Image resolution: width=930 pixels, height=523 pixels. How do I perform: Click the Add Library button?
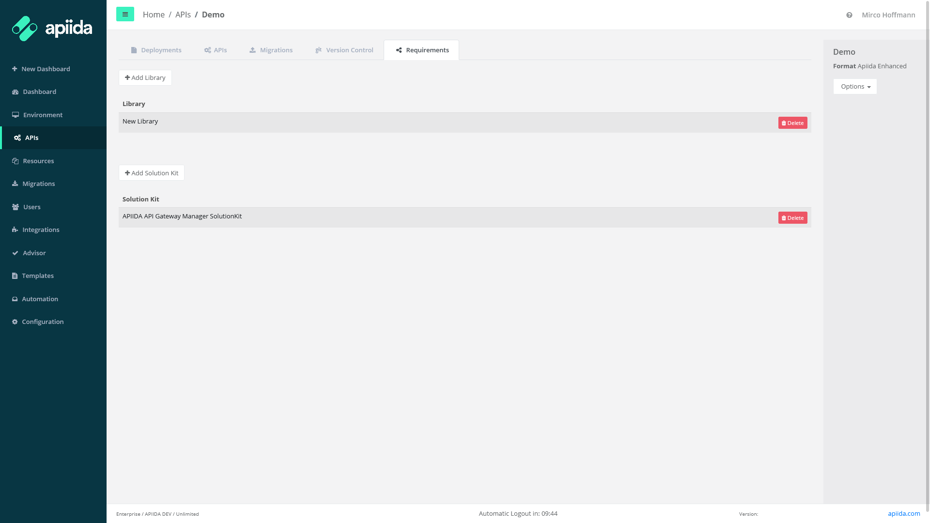coord(145,78)
